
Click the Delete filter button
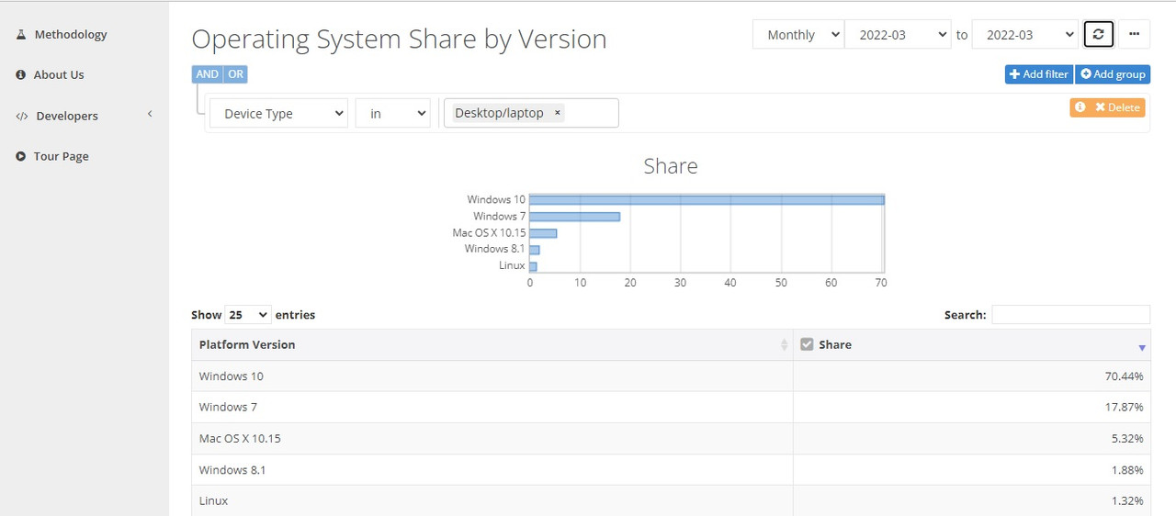click(1117, 107)
